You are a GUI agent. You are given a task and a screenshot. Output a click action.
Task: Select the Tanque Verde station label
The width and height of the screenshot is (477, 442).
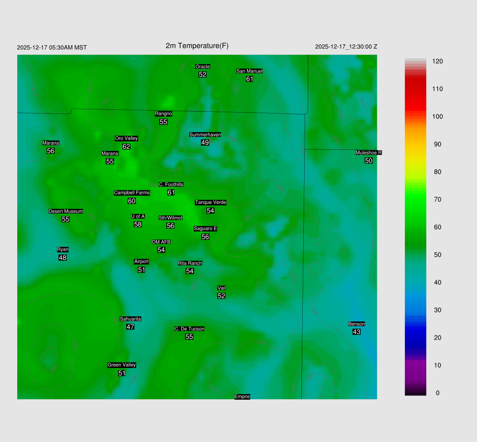211,202
